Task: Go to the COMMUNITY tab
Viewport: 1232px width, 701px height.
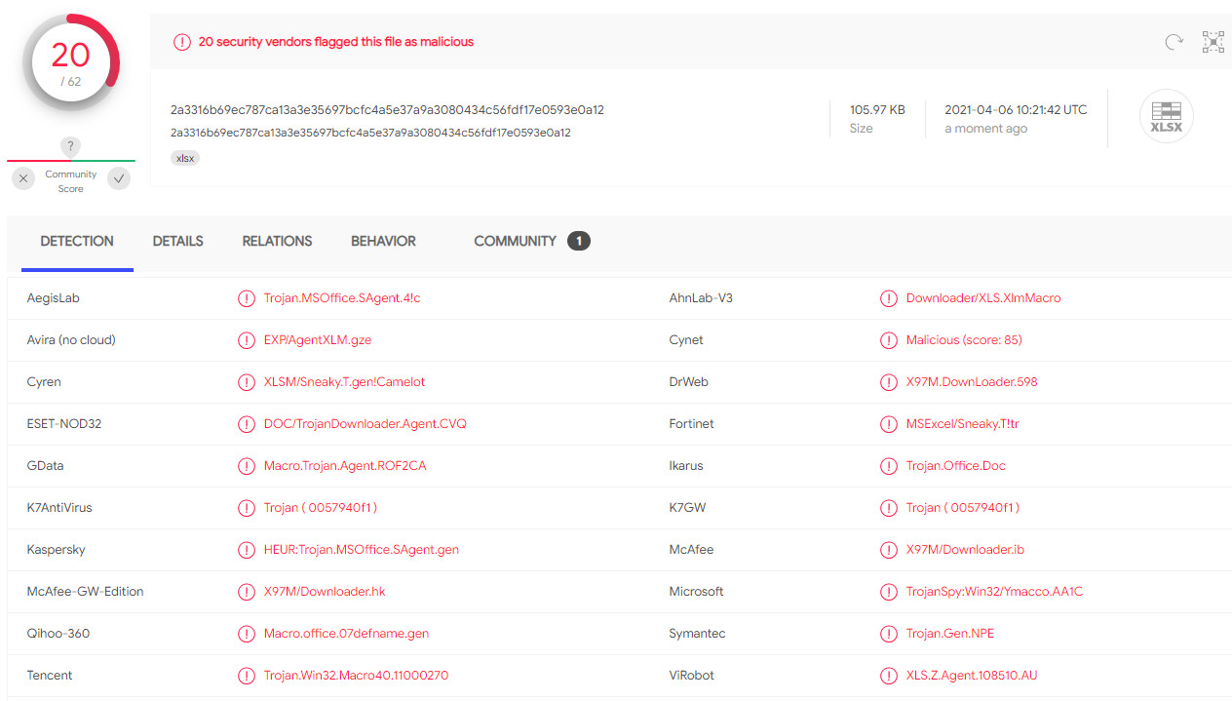Action: coord(515,241)
